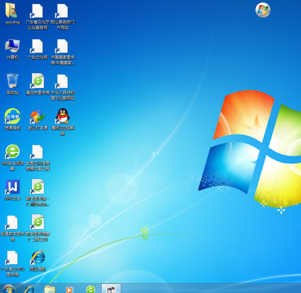Select the 计算机 desktop icon
Viewport: 301px width, 293px height.
pos(12,46)
